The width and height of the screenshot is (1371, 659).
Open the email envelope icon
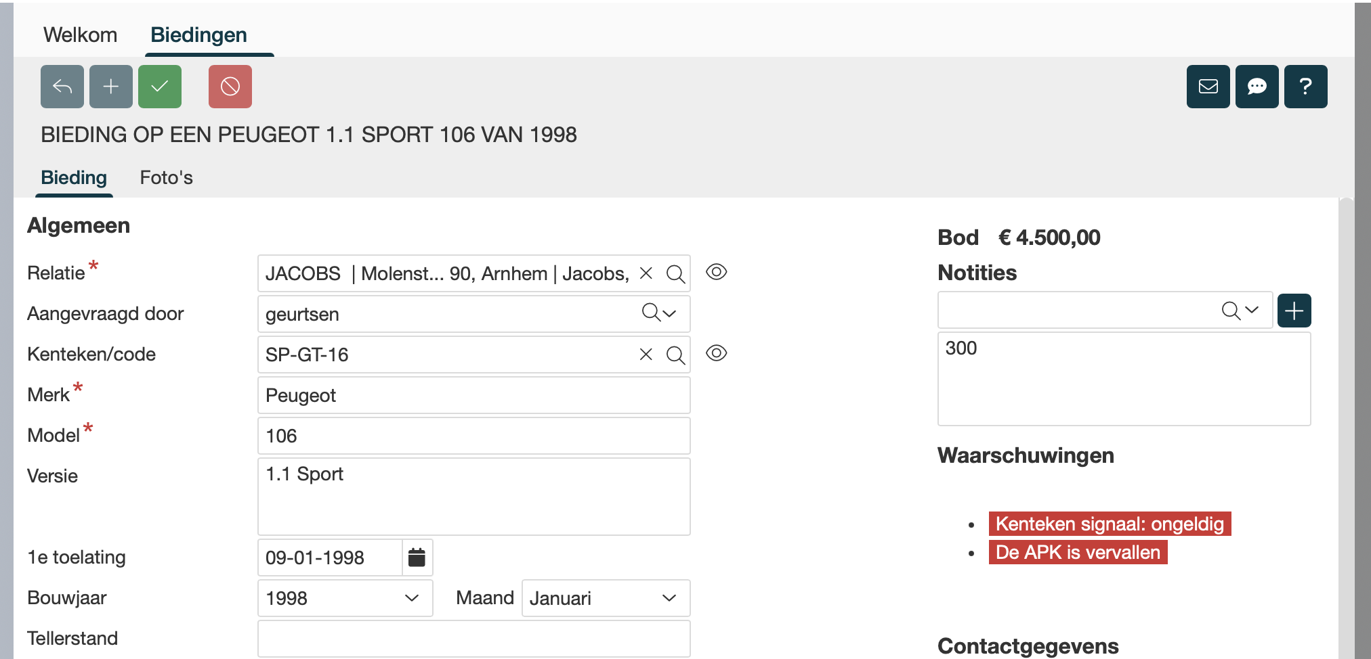coord(1208,87)
